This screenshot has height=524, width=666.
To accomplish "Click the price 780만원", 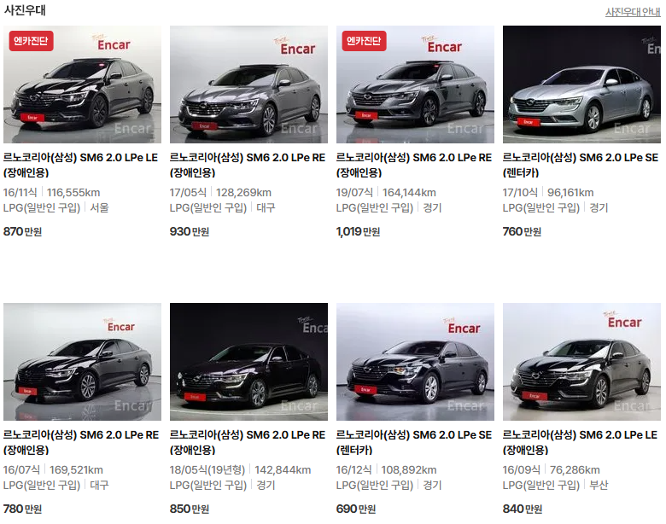I will 22,509.
